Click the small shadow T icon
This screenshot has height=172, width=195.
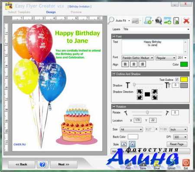128,85
